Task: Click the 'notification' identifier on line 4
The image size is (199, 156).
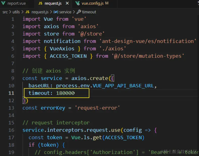Action: click(x=62, y=41)
